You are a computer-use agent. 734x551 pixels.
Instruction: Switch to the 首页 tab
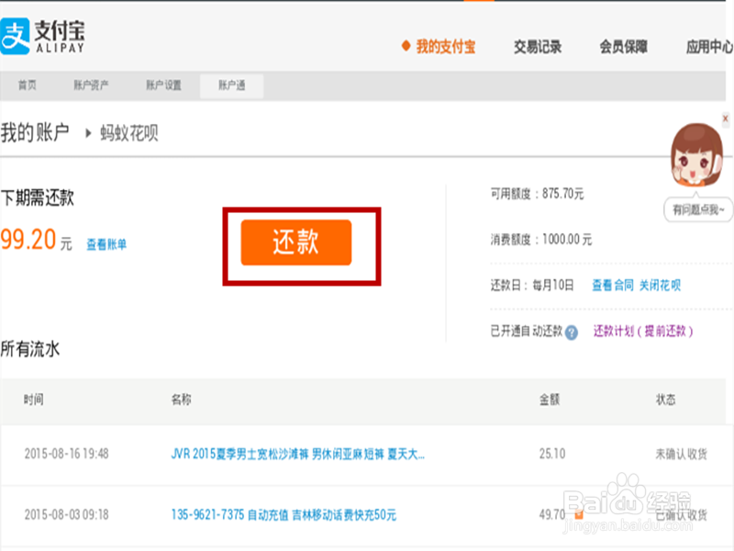click(28, 85)
